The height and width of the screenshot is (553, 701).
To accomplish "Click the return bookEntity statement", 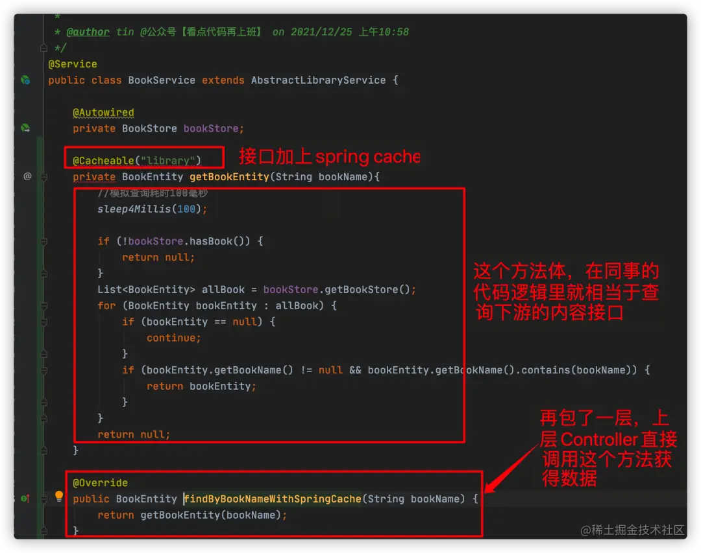I will [x=201, y=386].
